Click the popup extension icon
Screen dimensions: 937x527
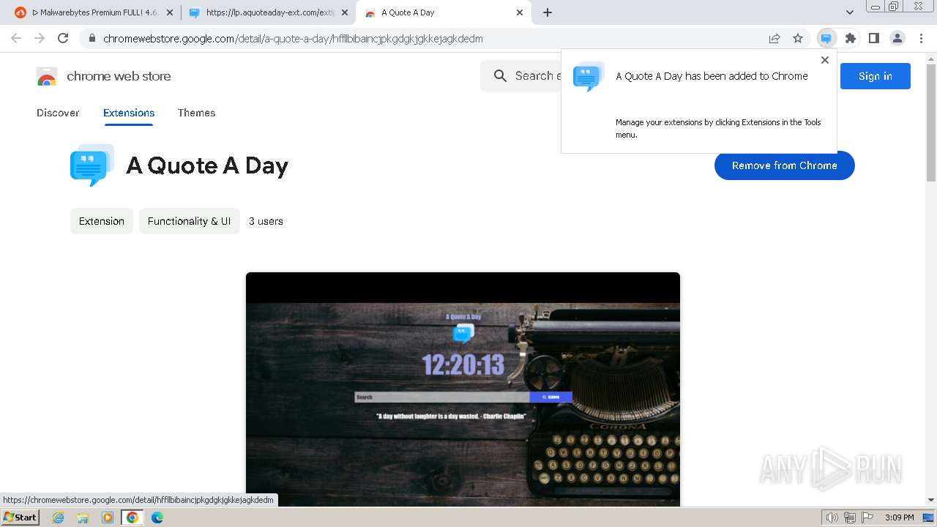click(589, 76)
